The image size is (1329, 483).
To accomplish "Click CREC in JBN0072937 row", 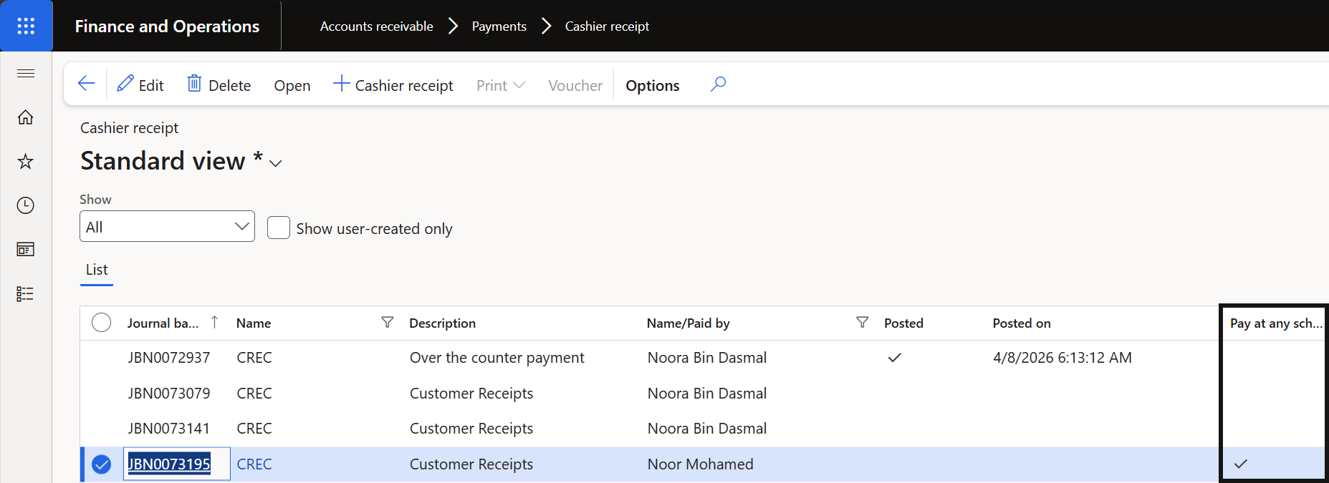I will [x=254, y=358].
